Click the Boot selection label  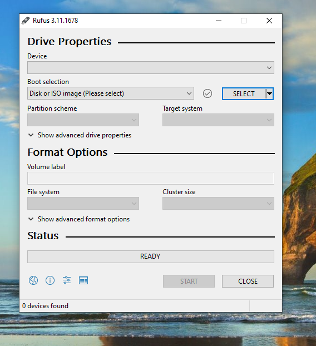click(48, 82)
